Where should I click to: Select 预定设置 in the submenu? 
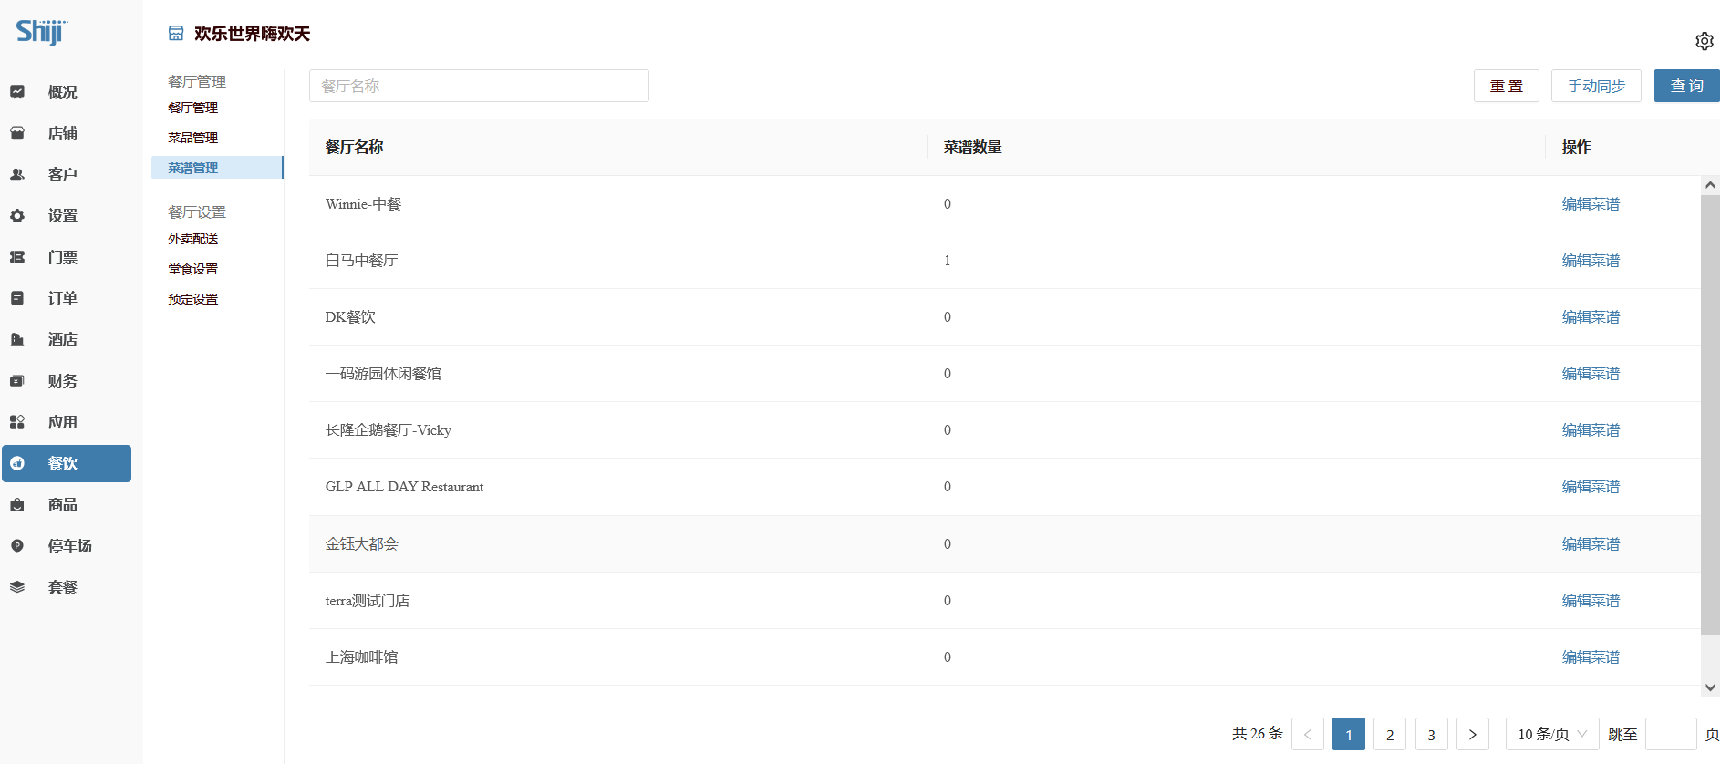click(193, 299)
